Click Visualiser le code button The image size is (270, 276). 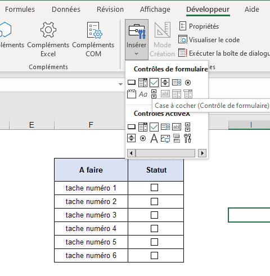point(209,40)
